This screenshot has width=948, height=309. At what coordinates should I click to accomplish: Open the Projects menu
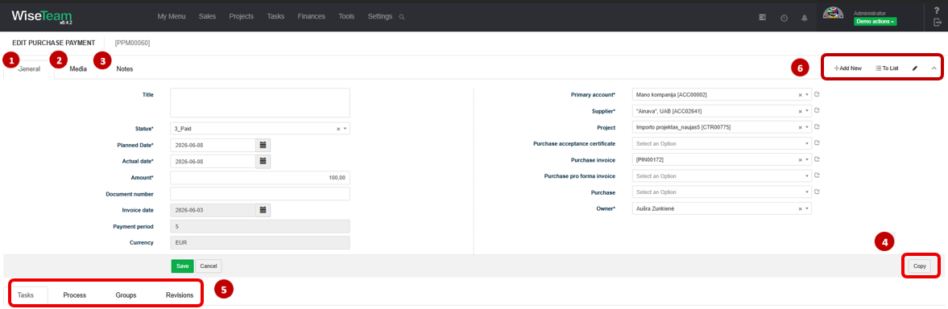click(242, 16)
